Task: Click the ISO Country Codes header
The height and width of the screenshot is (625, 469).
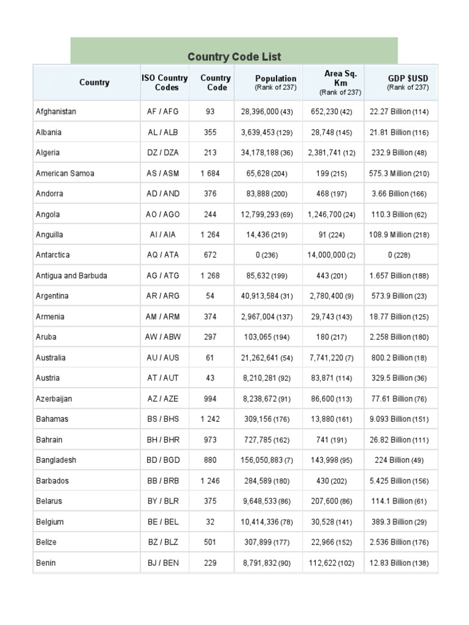Action: (164, 82)
